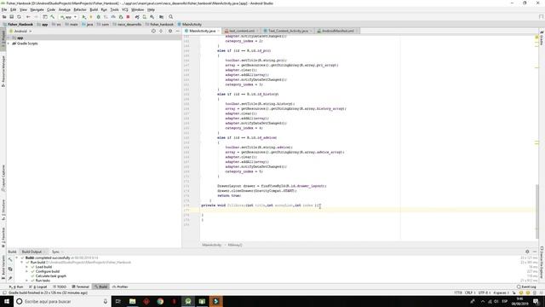Viewport: 545px width, 307px height.
Task: Toggle the Build Variants side panel
Action: click(3, 267)
